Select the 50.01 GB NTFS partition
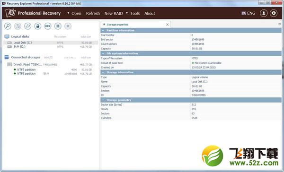The image size is (284, 172). (51, 69)
